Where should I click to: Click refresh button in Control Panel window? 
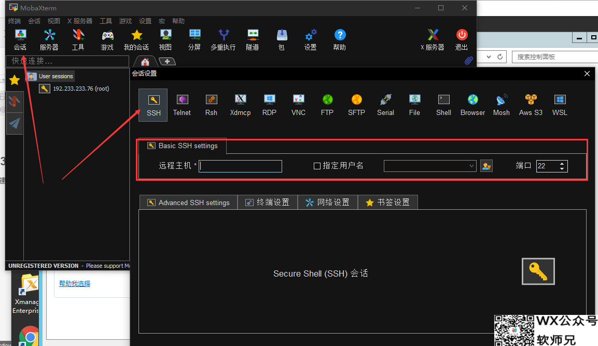point(500,57)
